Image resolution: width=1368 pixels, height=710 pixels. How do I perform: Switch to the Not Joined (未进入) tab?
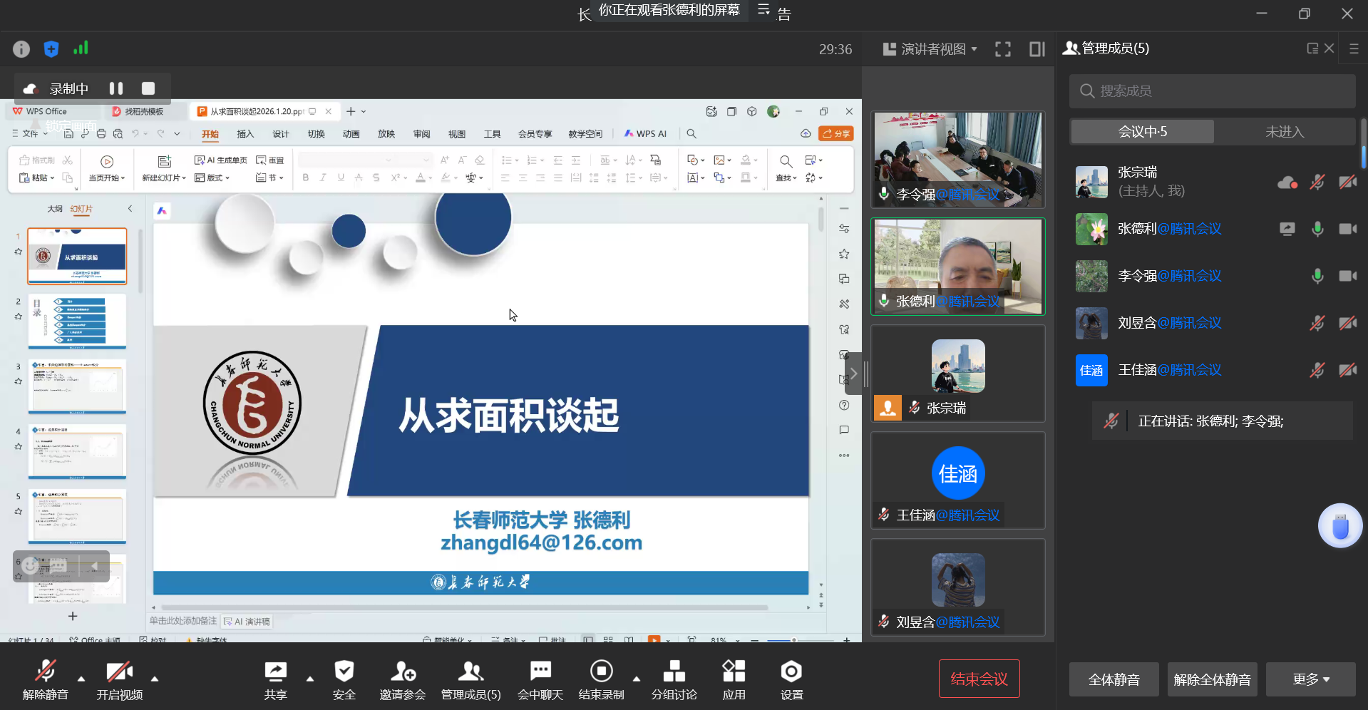1284,132
